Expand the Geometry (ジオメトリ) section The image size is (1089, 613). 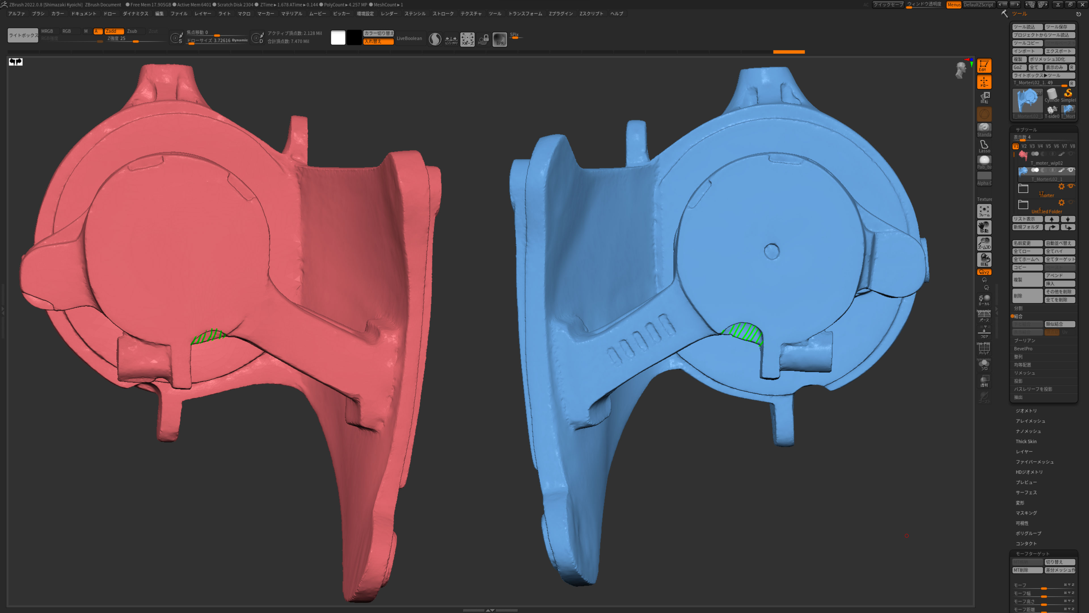[1026, 411]
